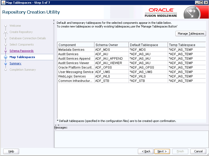Click the Map Tablespaces step bullet icon
Screen dimensions: 209x156
(6, 57)
